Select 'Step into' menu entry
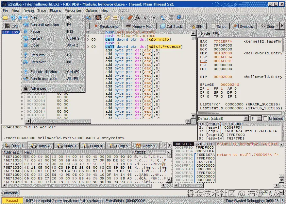The height and width of the screenshot is (204, 286). click(54, 55)
